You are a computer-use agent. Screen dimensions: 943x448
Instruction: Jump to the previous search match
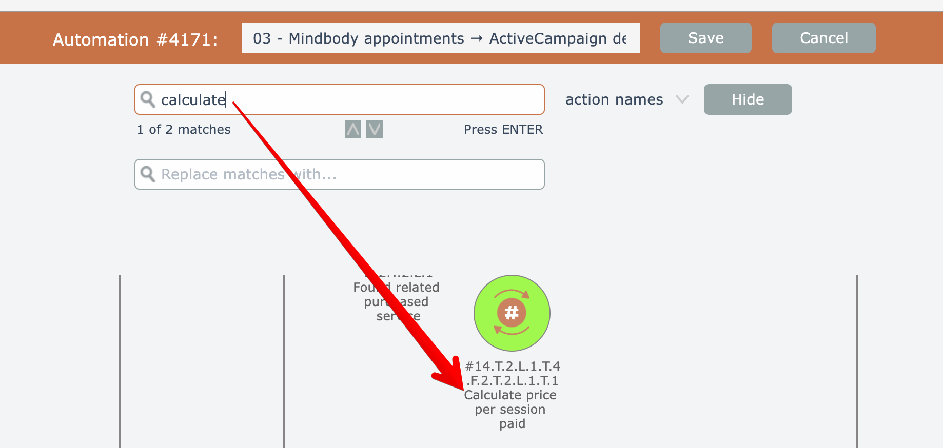pos(353,129)
